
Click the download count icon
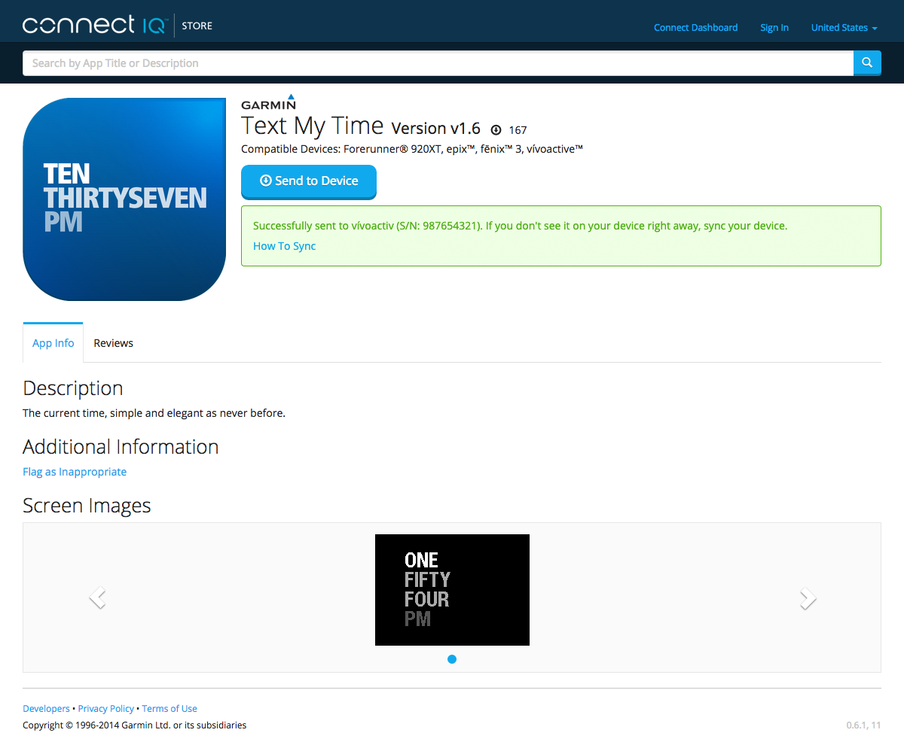coord(496,129)
